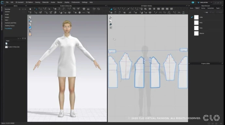
Task: Click the diagonal line tool in the 2D toolbar's second row
Action: click(156, 13)
